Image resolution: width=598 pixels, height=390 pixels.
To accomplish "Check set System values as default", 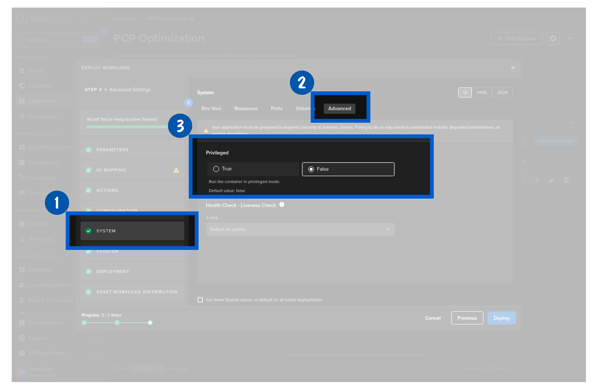I will [200, 300].
